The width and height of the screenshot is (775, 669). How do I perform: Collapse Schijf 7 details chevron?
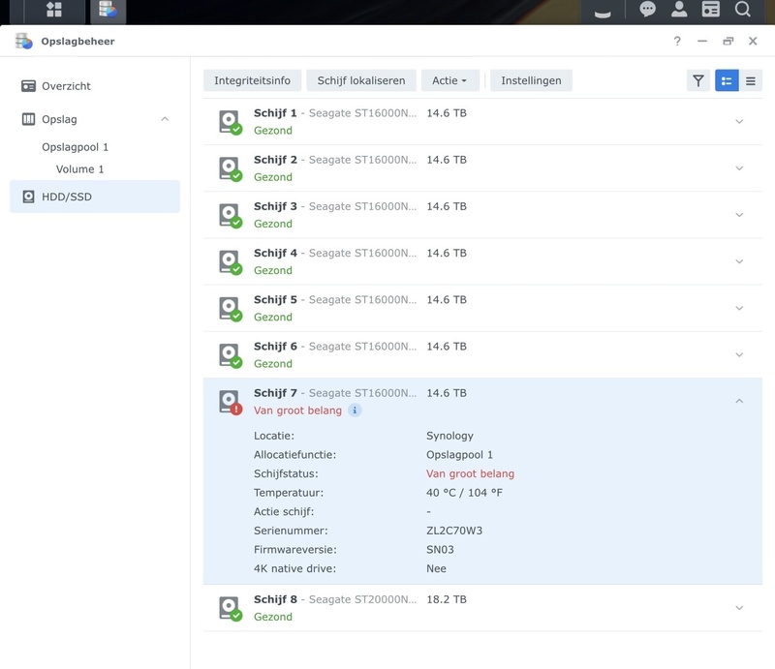pos(739,401)
